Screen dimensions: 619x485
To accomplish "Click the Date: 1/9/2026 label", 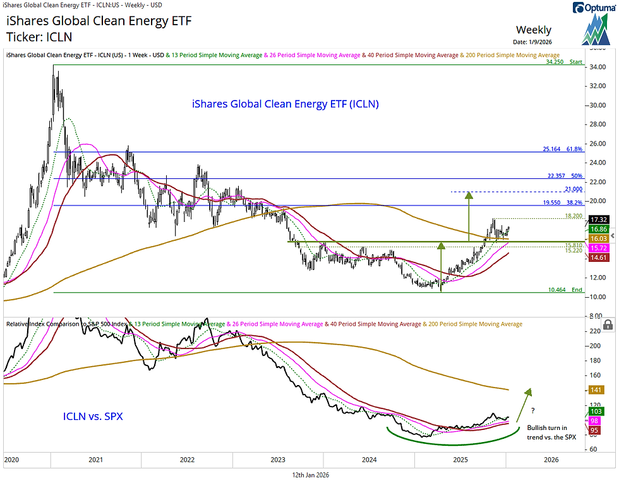I will (532, 42).
